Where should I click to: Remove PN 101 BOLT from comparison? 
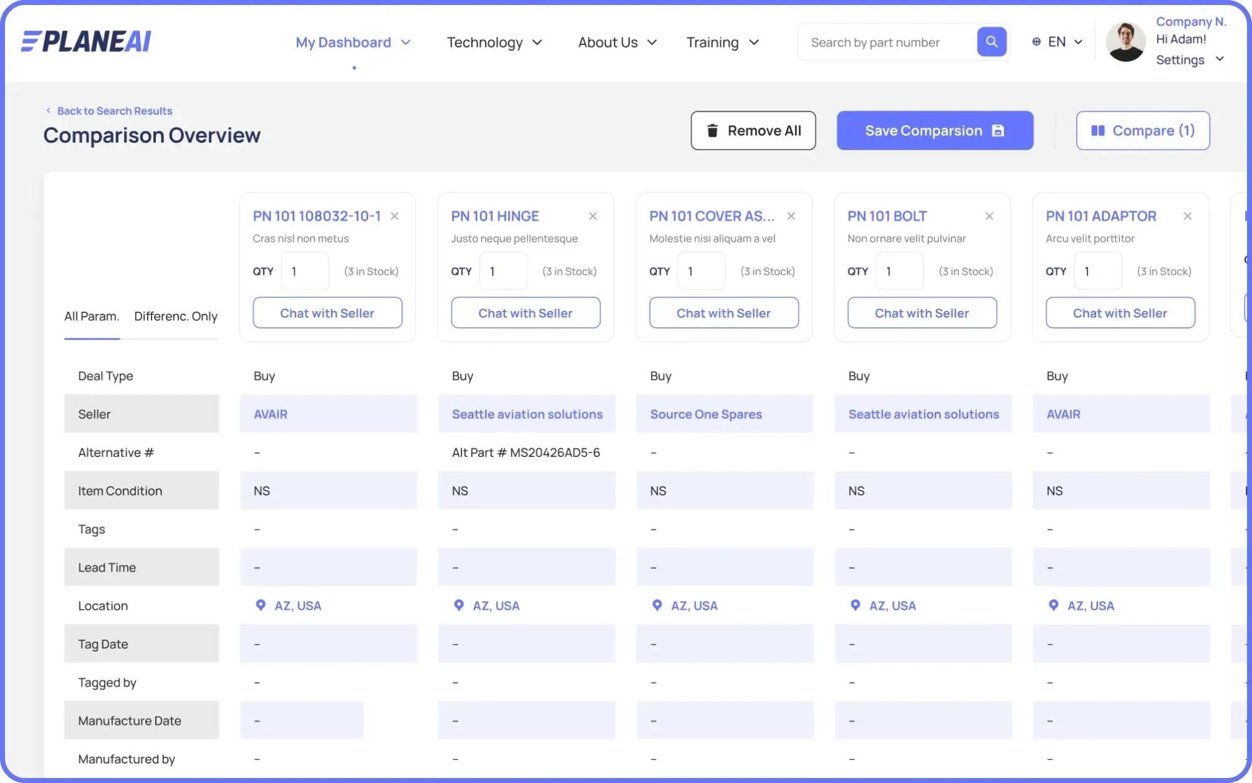989,216
